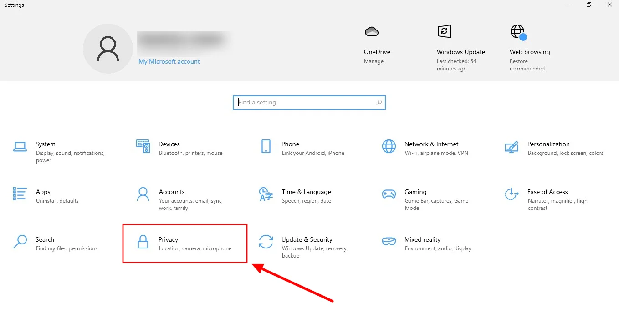Open the System category title
The width and height of the screenshot is (619, 328).
click(x=46, y=144)
